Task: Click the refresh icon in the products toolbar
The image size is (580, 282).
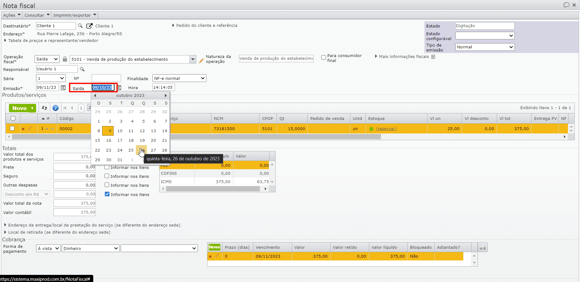Action: point(44,108)
